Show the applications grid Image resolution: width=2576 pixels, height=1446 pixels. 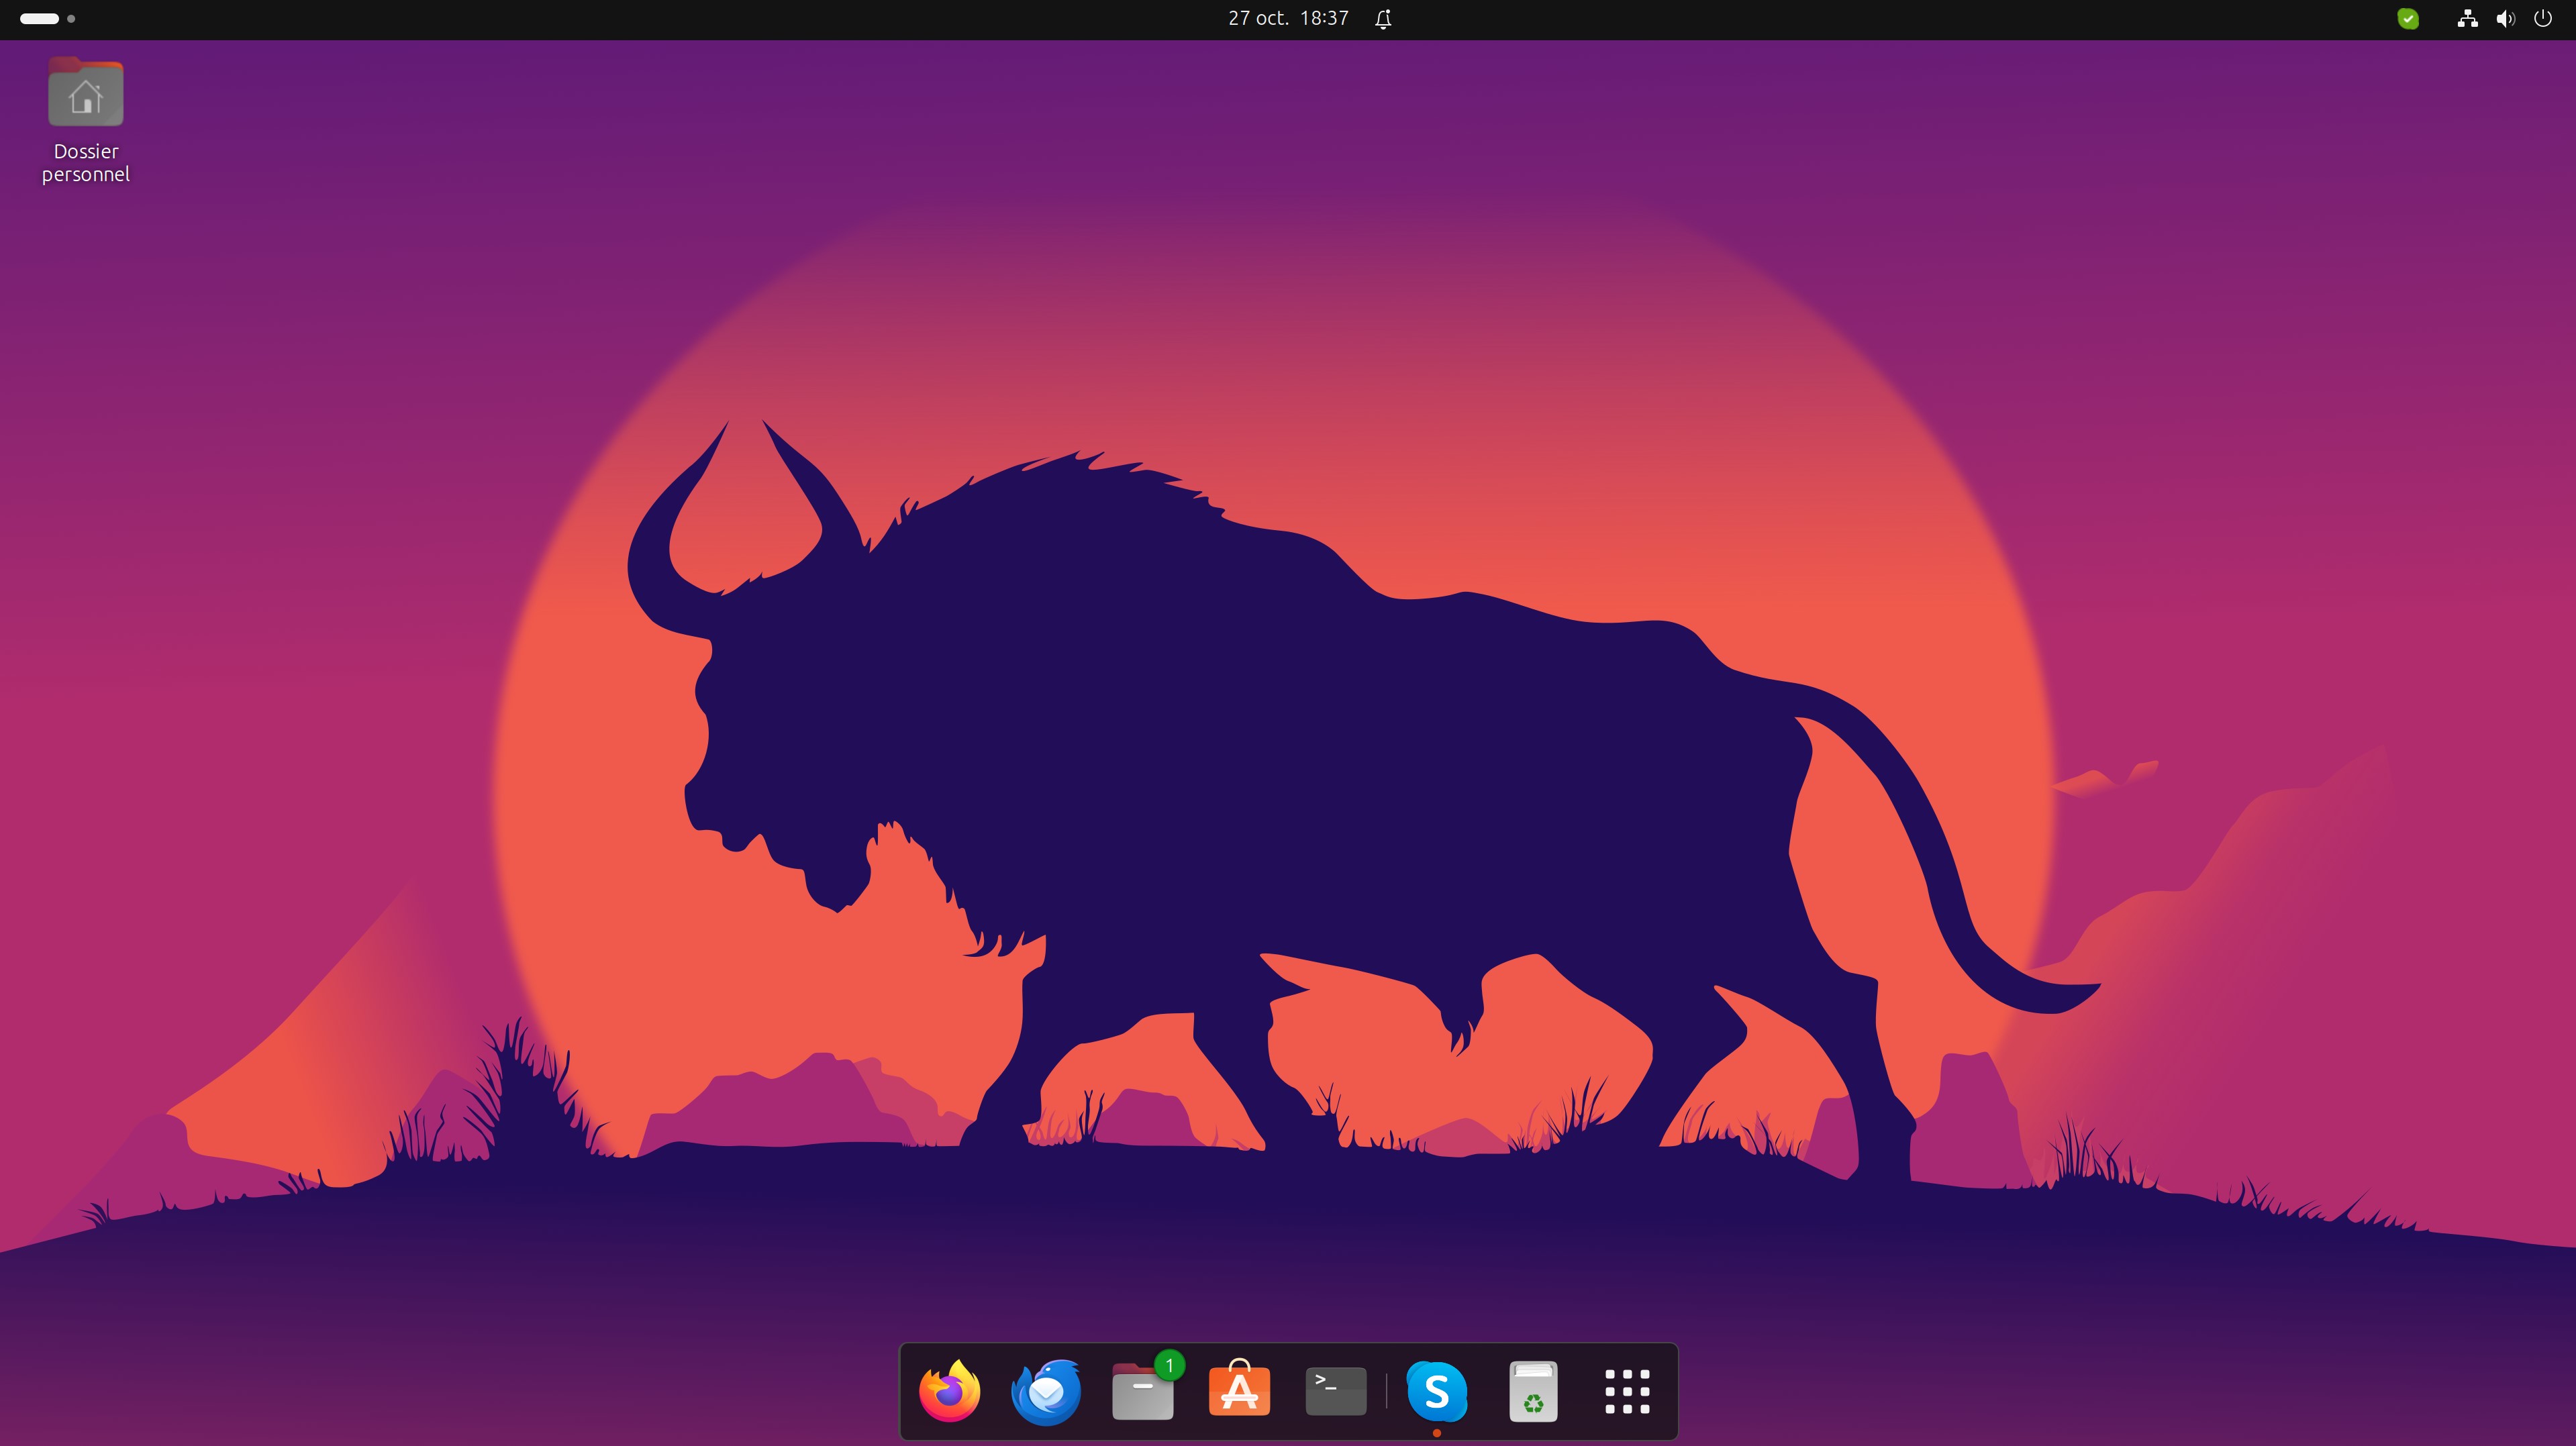1626,1390
